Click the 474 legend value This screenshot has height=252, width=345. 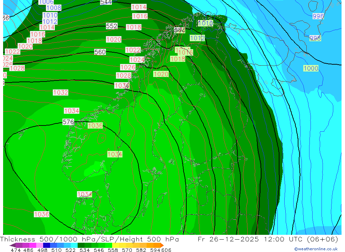(x=16, y=250)
